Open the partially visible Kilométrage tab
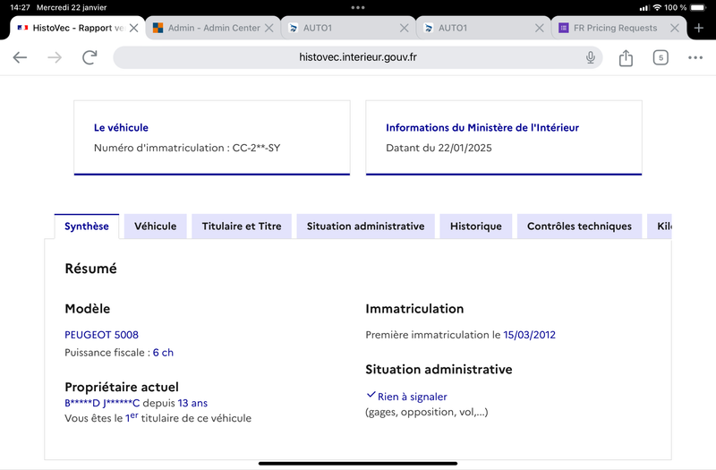The image size is (716, 470). click(661, 226)
